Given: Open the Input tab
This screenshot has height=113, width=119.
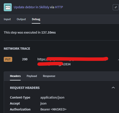Looking at the screenshot, I should tap(7, 19).
